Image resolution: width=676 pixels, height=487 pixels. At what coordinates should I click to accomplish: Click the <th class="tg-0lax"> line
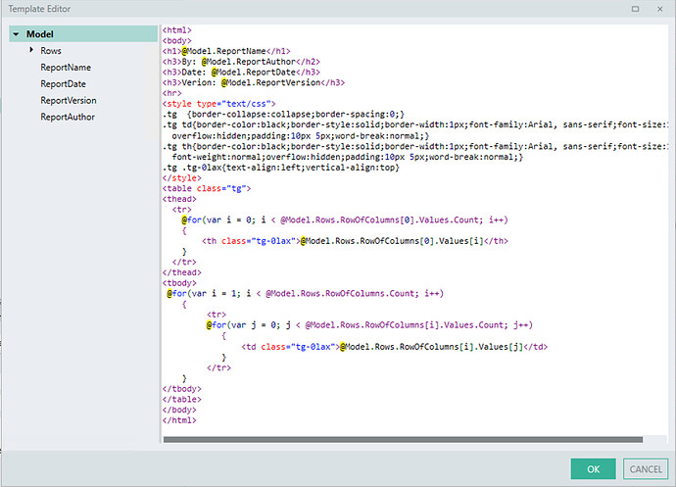(x=355, y=241)
